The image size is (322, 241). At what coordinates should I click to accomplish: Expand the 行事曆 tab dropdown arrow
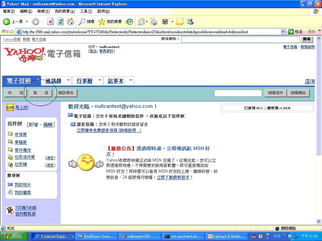pos(100,80)
